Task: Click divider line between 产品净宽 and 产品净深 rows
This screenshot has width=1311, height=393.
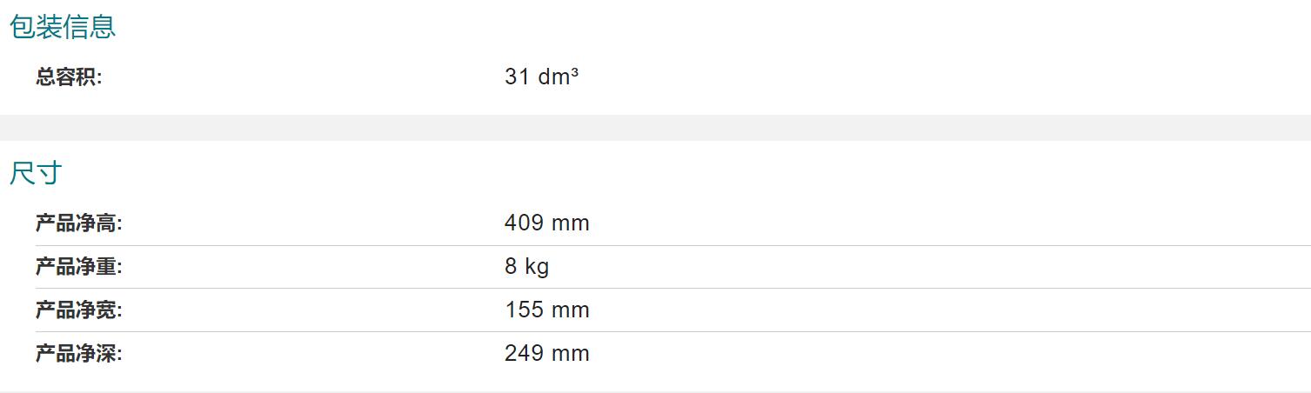Action: [x=673, y=332]
